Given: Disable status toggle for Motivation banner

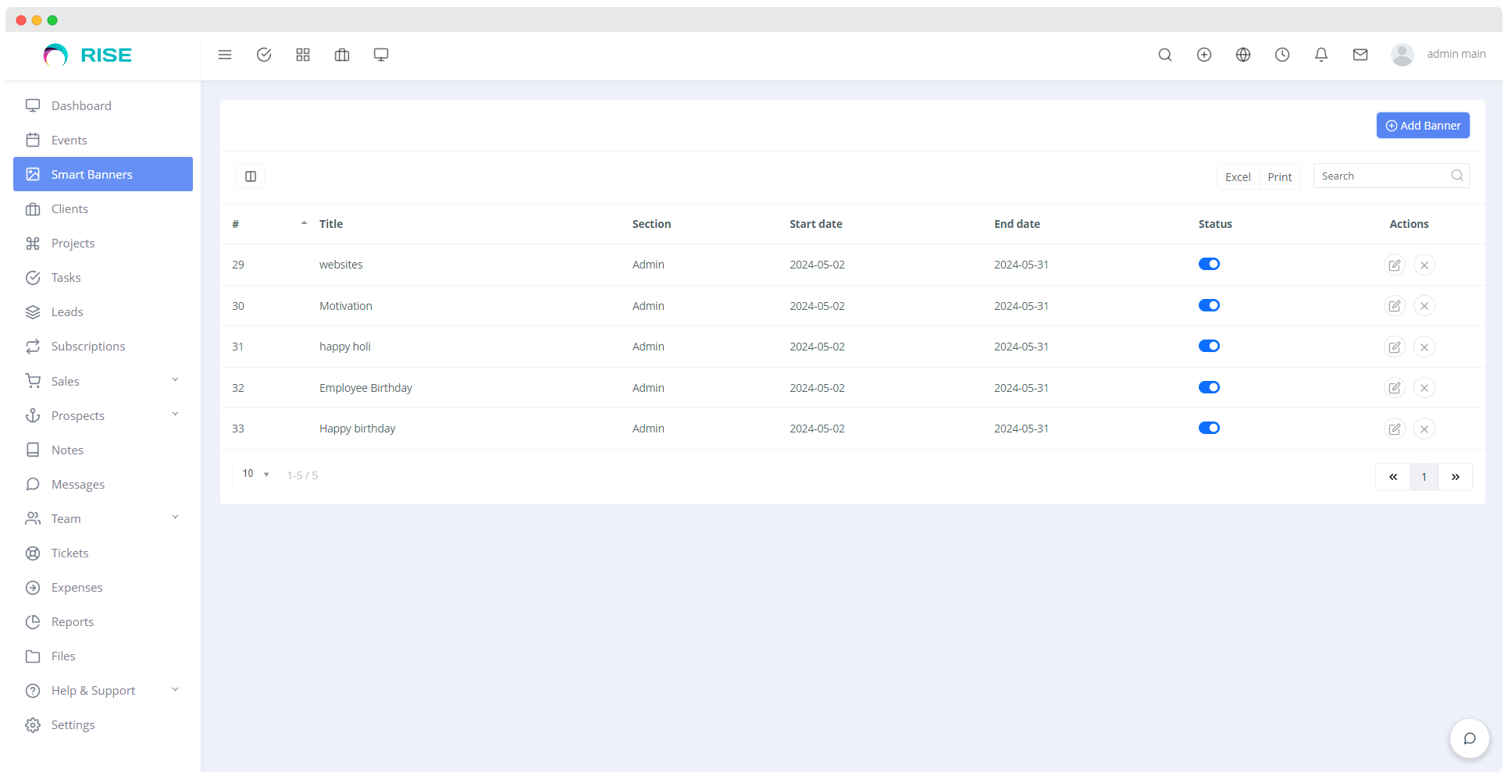Looking at the screenshot, I should coord(1208,305).
